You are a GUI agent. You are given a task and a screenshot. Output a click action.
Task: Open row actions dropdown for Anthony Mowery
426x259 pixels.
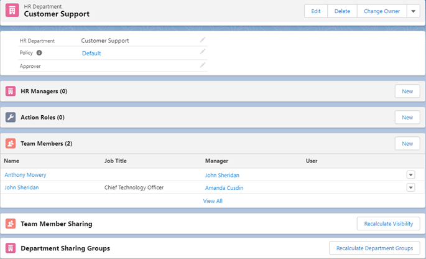(410, 175)
